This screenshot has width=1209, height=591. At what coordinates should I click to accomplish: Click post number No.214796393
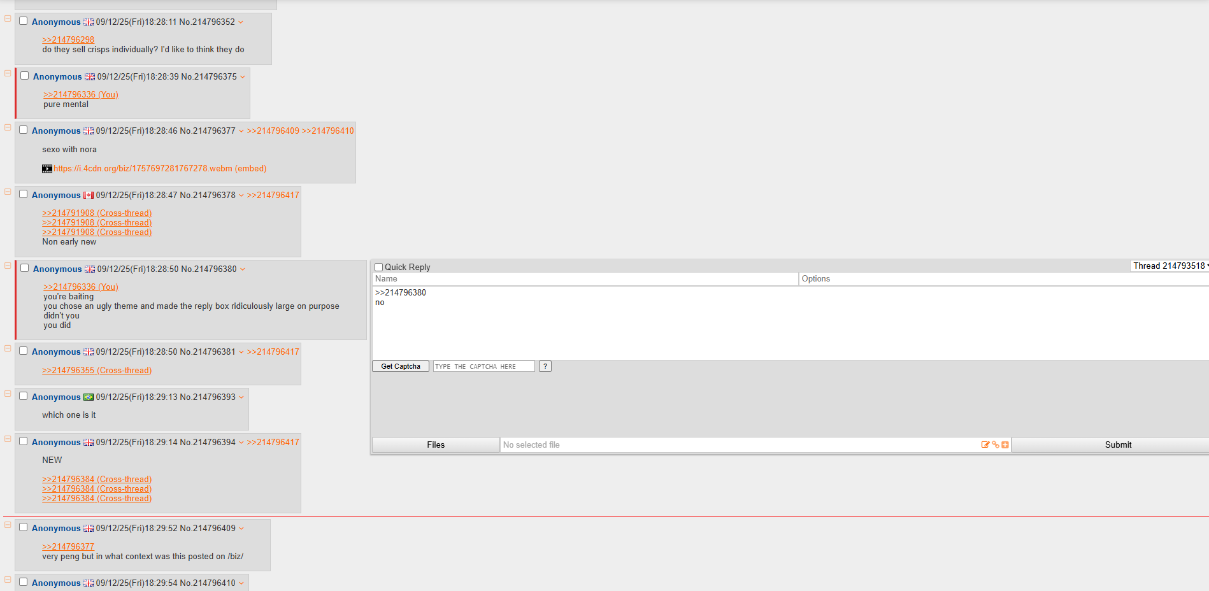(208, 397)
